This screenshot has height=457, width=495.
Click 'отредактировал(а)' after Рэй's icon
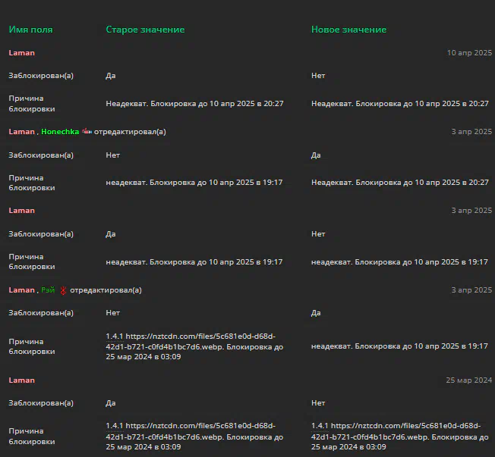click(106, 290)
